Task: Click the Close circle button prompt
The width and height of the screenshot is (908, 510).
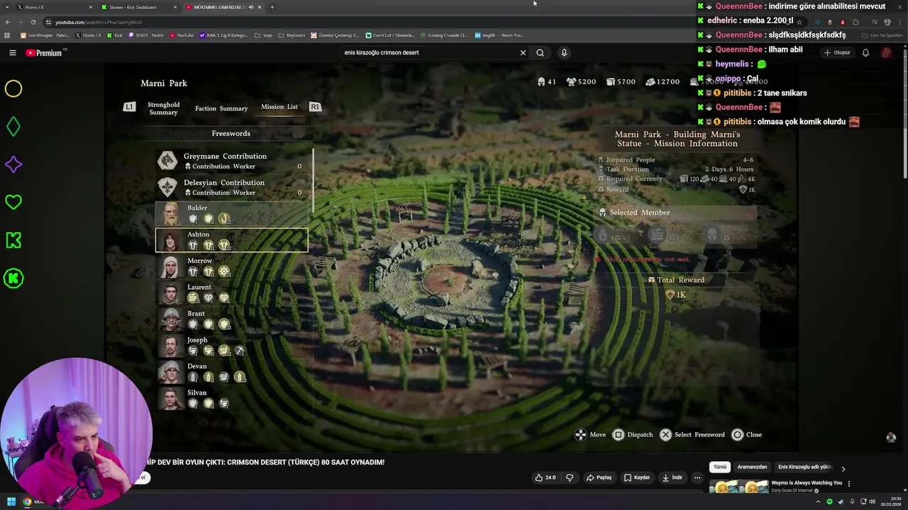Action: pyautogui.click(x=747, y=435)
